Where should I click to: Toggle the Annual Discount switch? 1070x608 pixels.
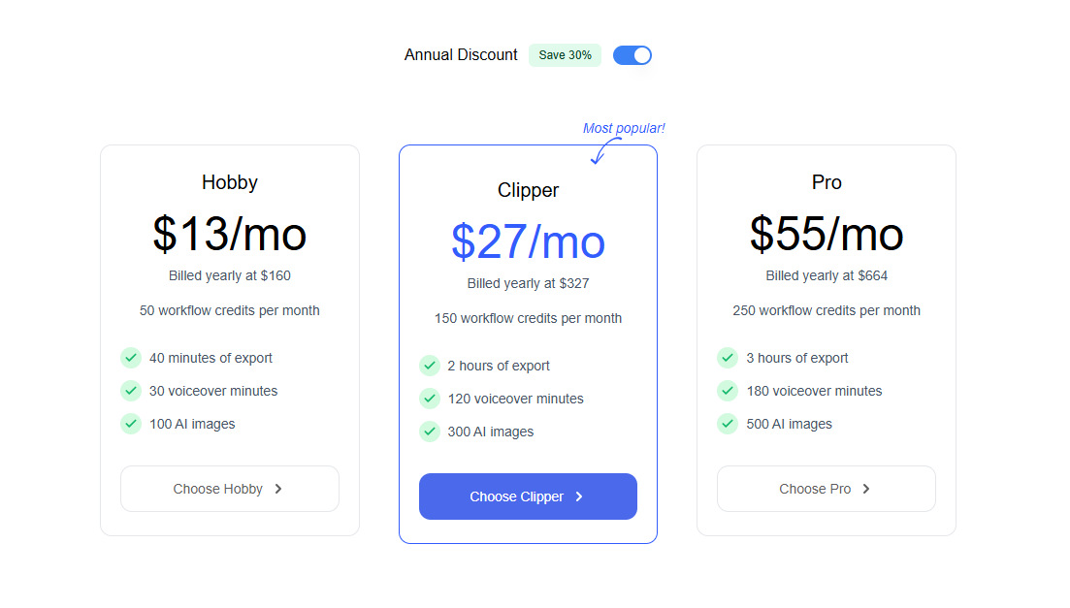pyautogui.click(x=632, y=55)
